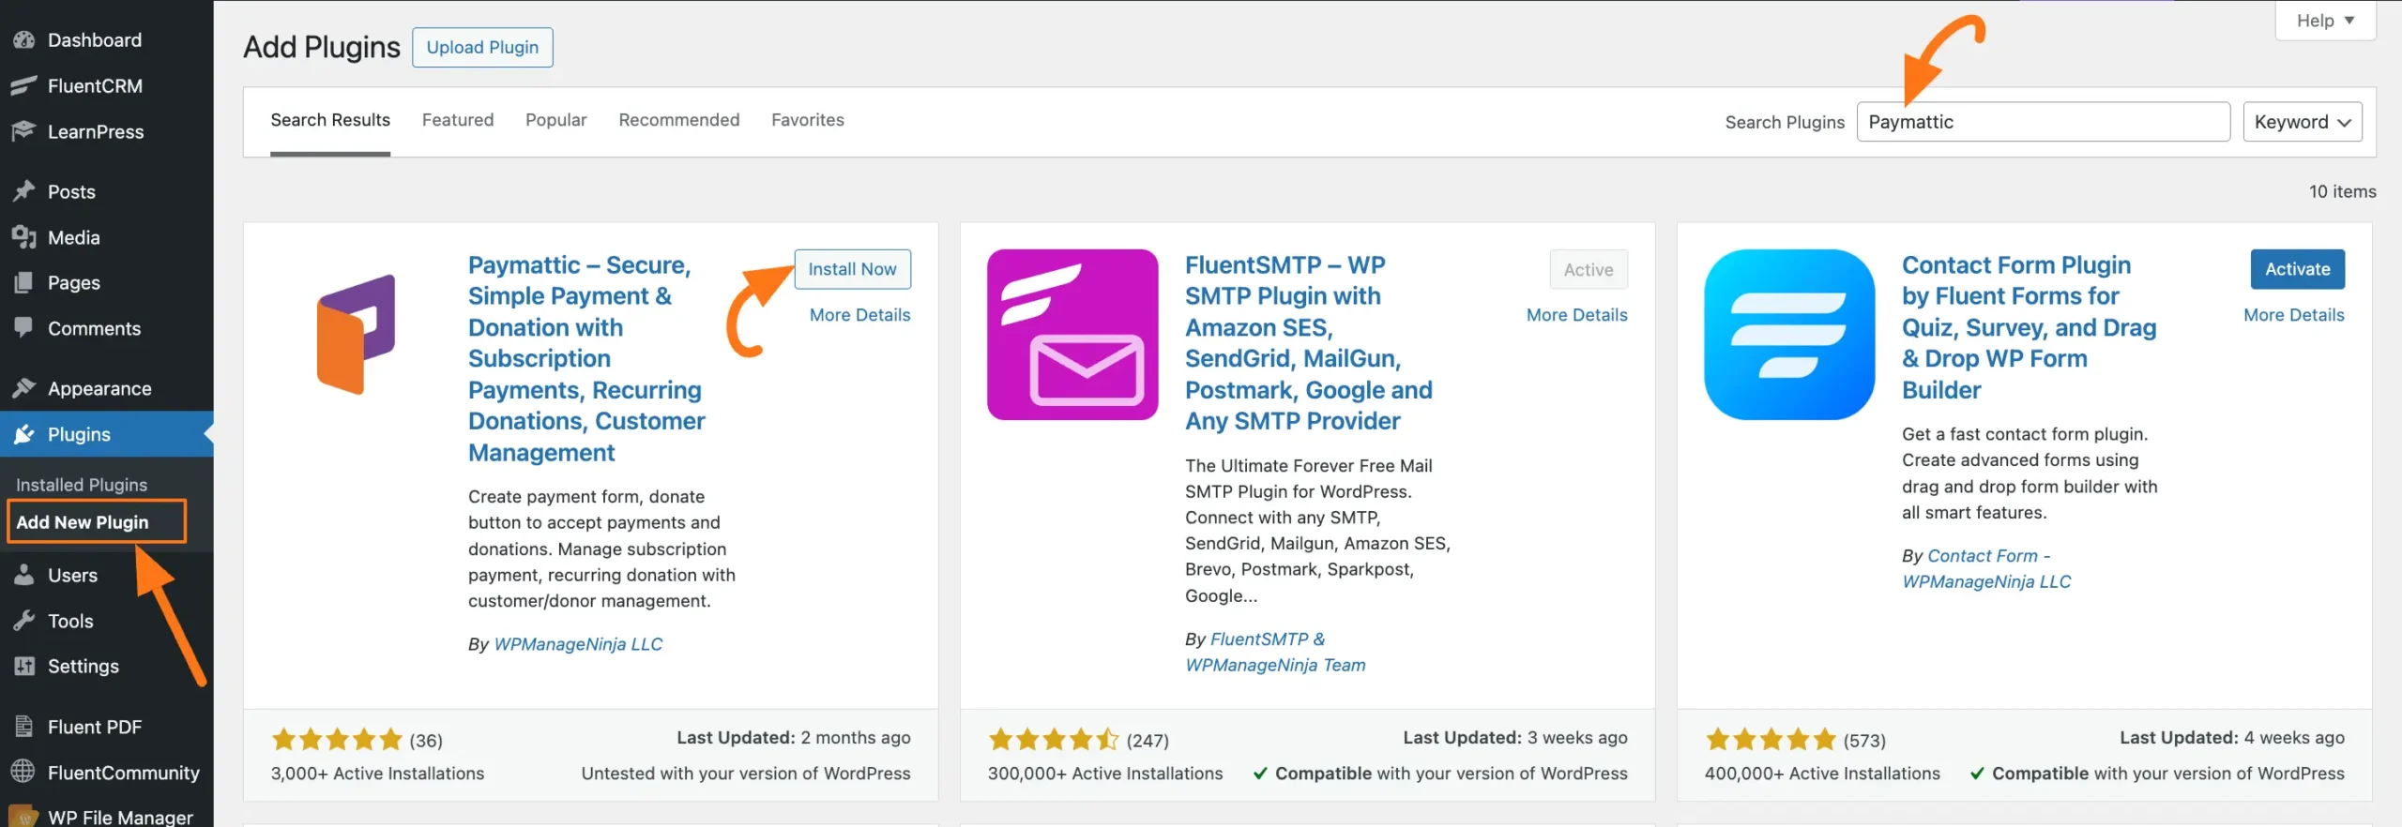Click Activate for Contact Form Plugin
2402x827 pixels.
[2297, 269]
